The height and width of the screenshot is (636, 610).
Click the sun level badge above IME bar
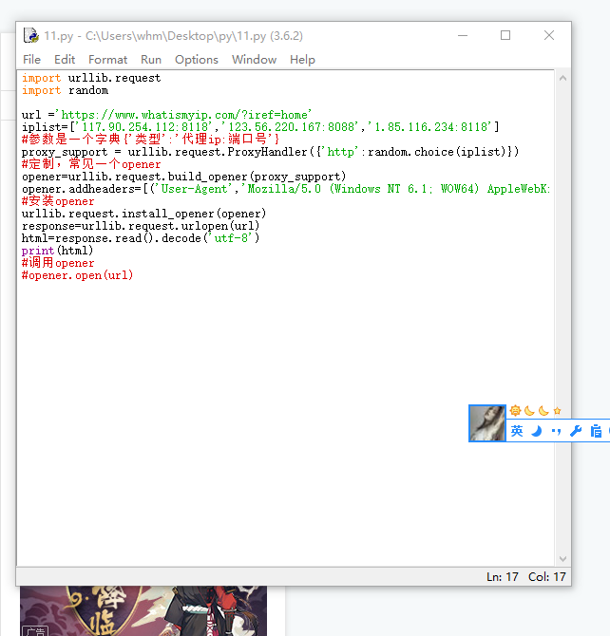point(515,410)
